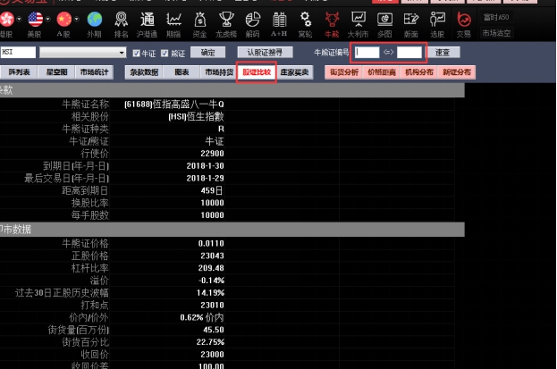
Task: Open the 沪港通 icon in toolbar
Action: click(148, 18)
